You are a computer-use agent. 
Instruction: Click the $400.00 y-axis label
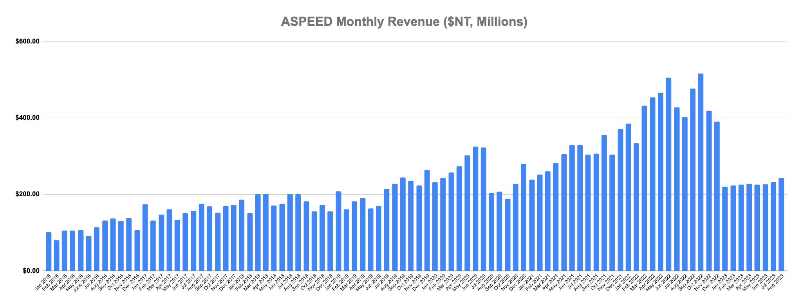pyautogui.click(x=28, y=118)
